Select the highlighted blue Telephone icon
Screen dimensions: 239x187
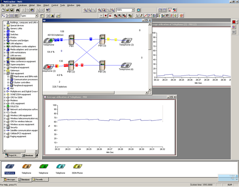(10, 167)
